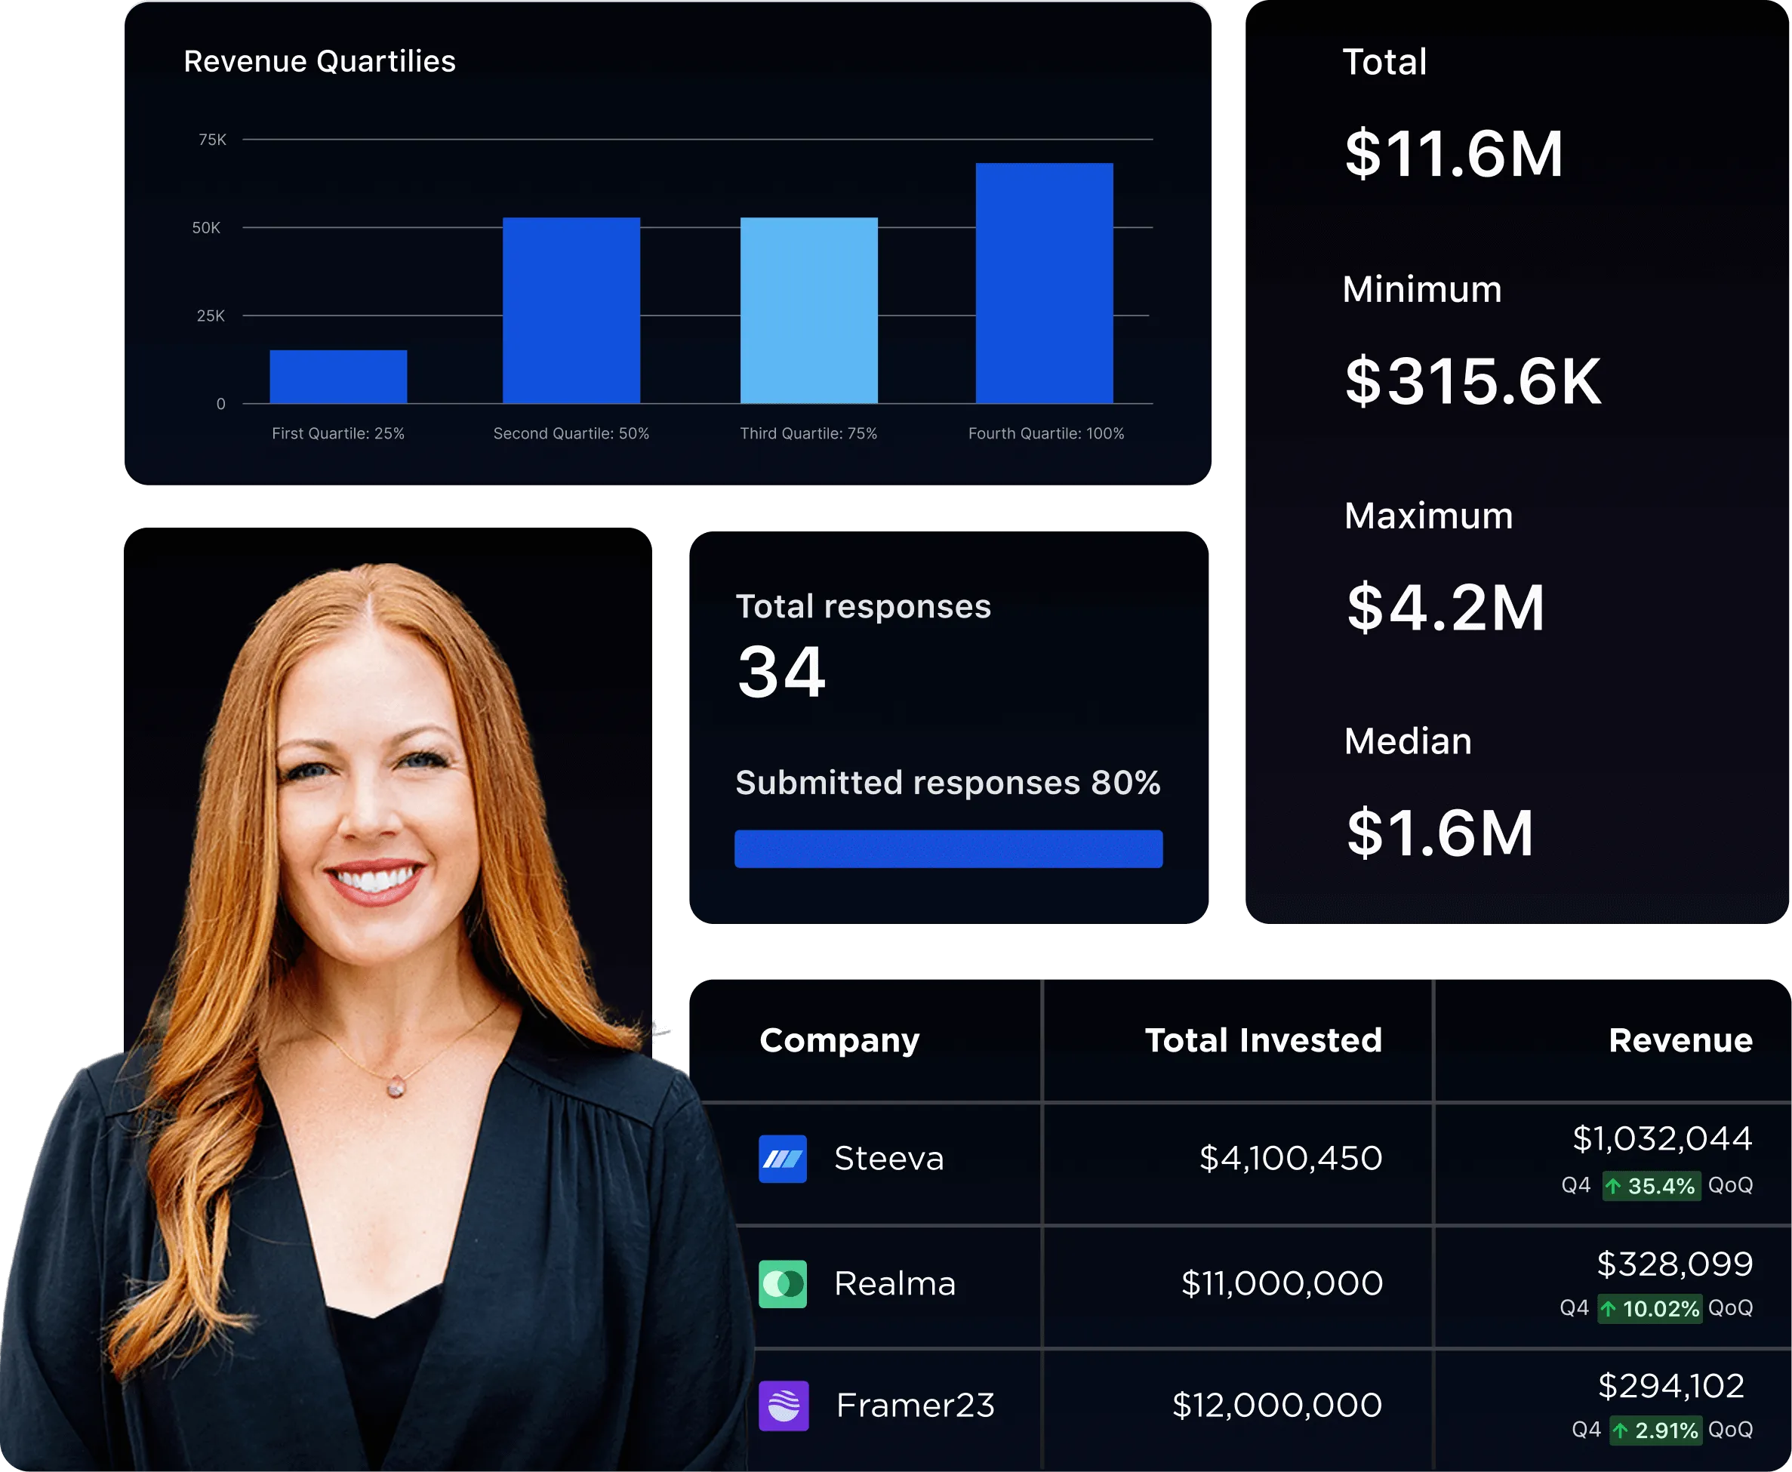This screenshot has width=1792, height=1472.
Task: Click the 2.91% growth arrow badge
Action: 1655,1430
